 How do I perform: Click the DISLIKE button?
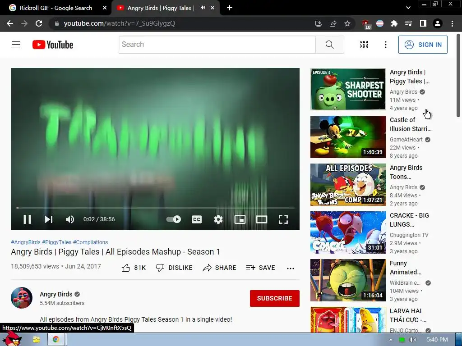[x=174, y=268]
